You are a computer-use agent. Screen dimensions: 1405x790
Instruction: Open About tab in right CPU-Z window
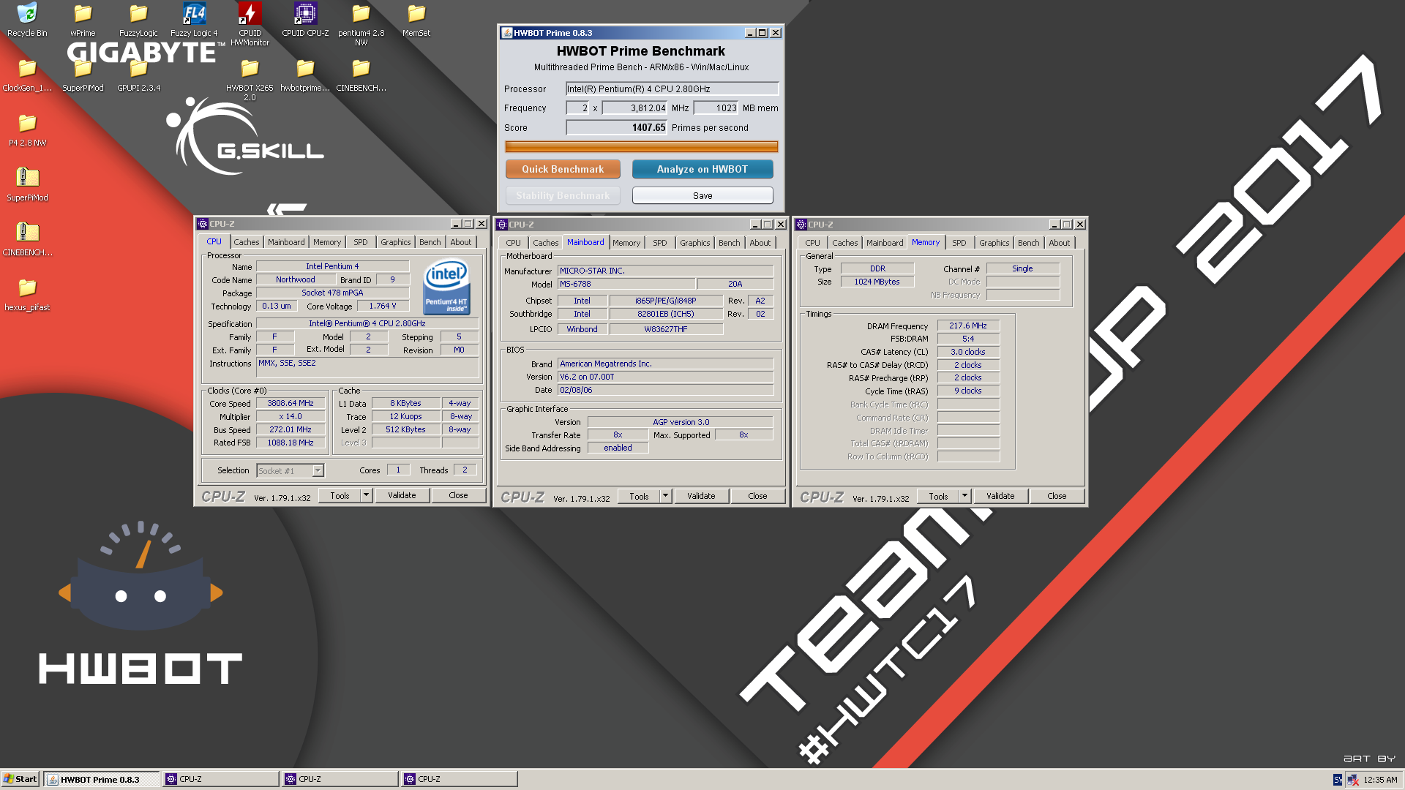(x=1059, y=243)
